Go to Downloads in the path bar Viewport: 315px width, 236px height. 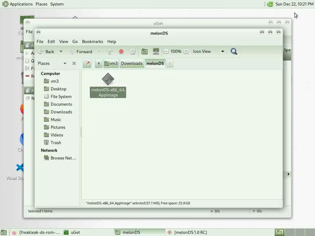coord(132,63)
